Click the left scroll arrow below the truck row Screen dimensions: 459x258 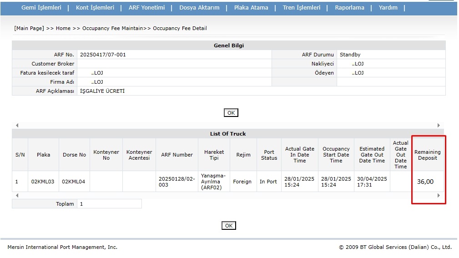[x=17, y=196]
